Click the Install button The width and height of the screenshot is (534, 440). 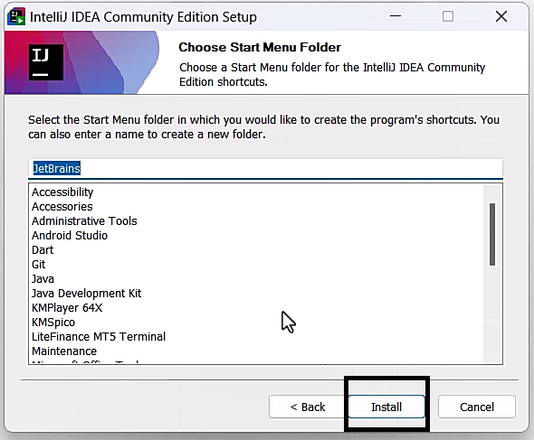pyautogui.click(x=386, y=407)
